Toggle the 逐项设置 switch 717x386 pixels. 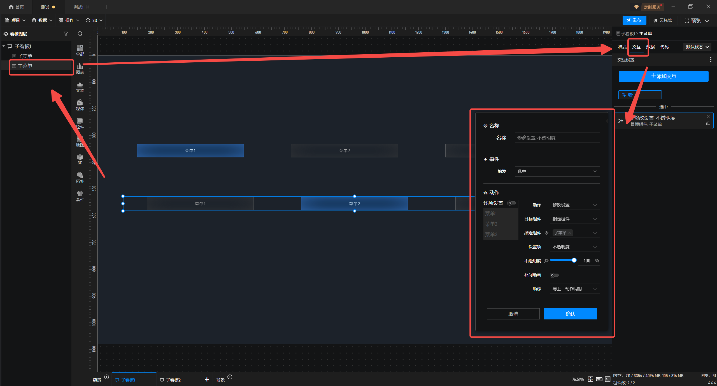click(511, 203)
